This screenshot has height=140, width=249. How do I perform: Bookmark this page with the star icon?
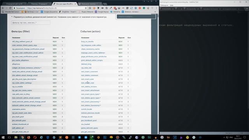coord(86,8)
